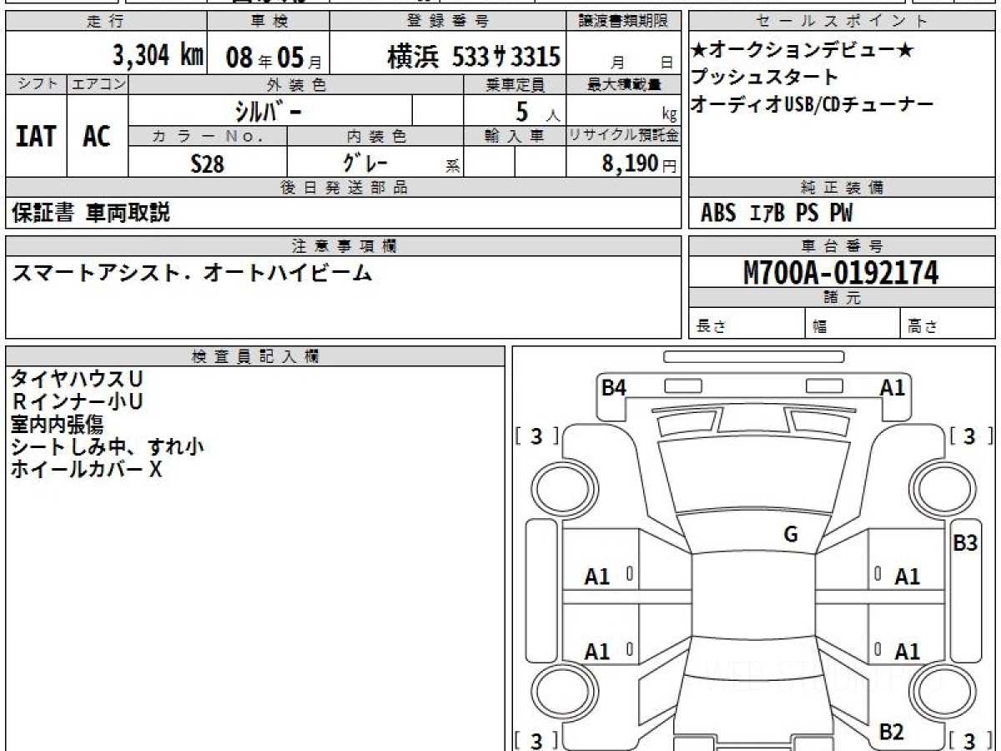Screen dimensions: 1001x751
Task: Click the 純正装備 header
Action: tap(843, 188)
